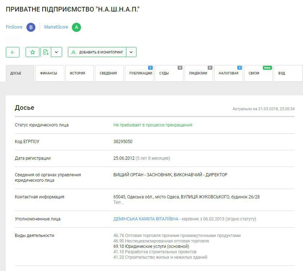Add company to favorites with star icon

click(x=33, y=52)
